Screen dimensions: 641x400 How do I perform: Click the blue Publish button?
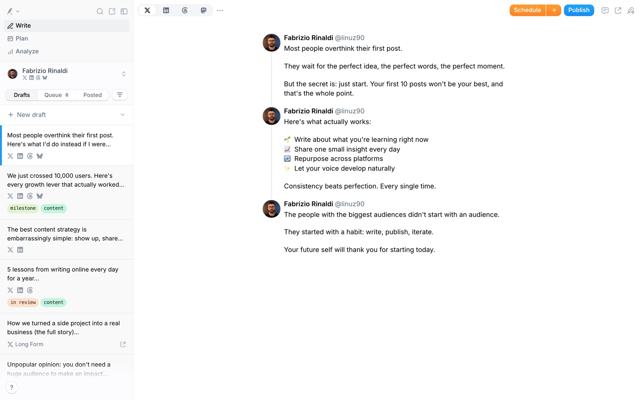579,10
